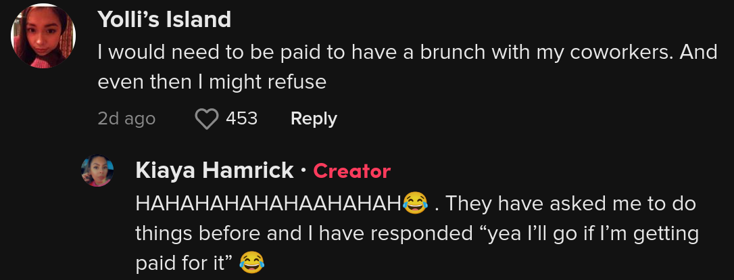734x280 pixels.
Task: Visit the Yolli's Island username link
Action: click(164, 20)
